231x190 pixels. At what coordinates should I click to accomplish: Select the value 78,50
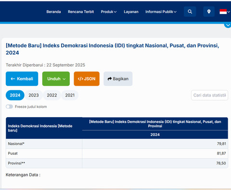(221, 163)
